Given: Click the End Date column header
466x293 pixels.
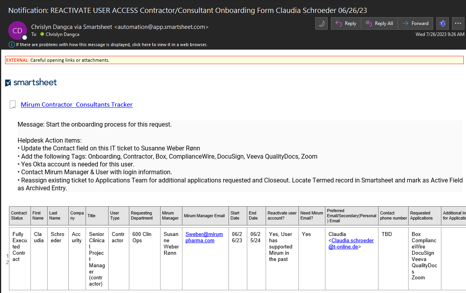Looking at the screenshot, I should tap(256, 215).
